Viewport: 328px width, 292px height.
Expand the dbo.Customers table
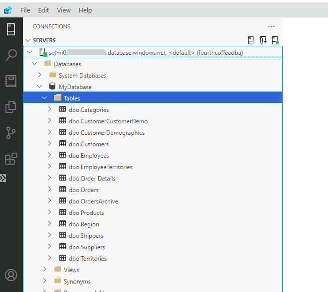[49, 143]
